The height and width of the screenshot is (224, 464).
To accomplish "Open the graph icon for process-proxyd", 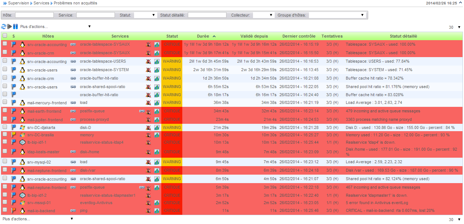I will (x=157, y=120).
